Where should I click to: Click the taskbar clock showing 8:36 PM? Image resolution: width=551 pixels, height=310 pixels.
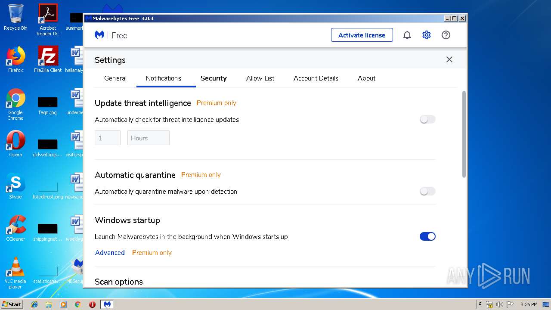tap(529, 304)
